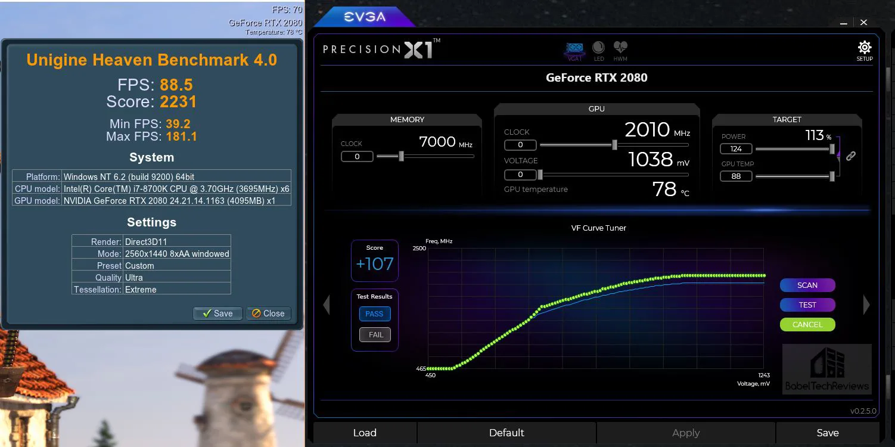Click Save in the Precision X1 bottom bar
The image size is (895, 447).
click(x=828, y=433)
